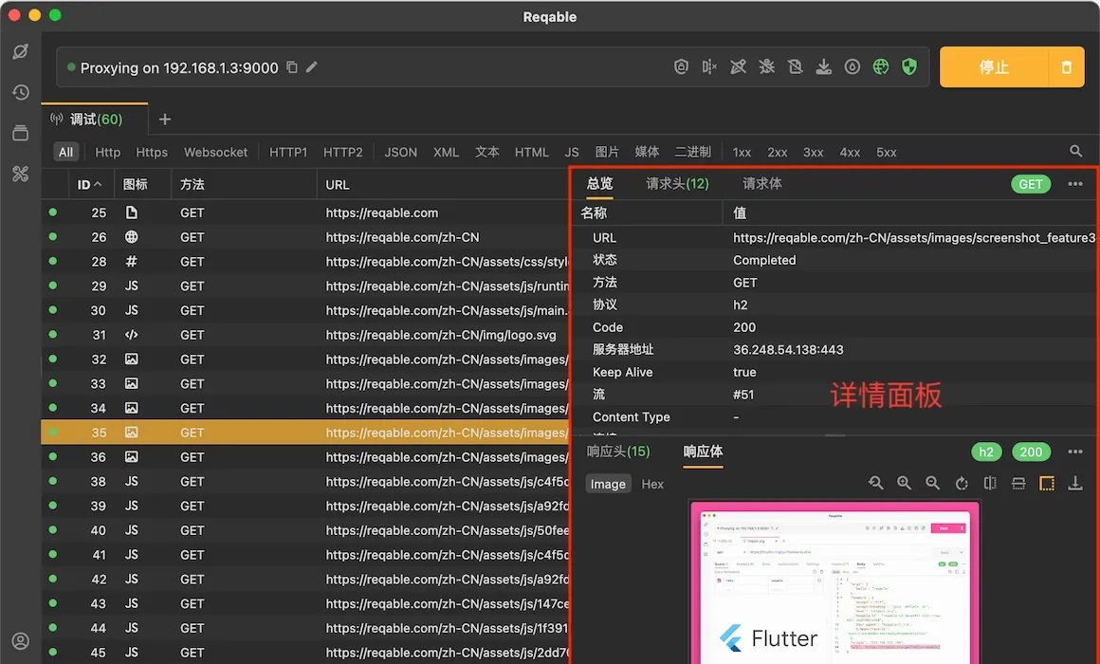Screen dimensions: 1100x664
Task: Rotate the response image
Action: (962, 483)
